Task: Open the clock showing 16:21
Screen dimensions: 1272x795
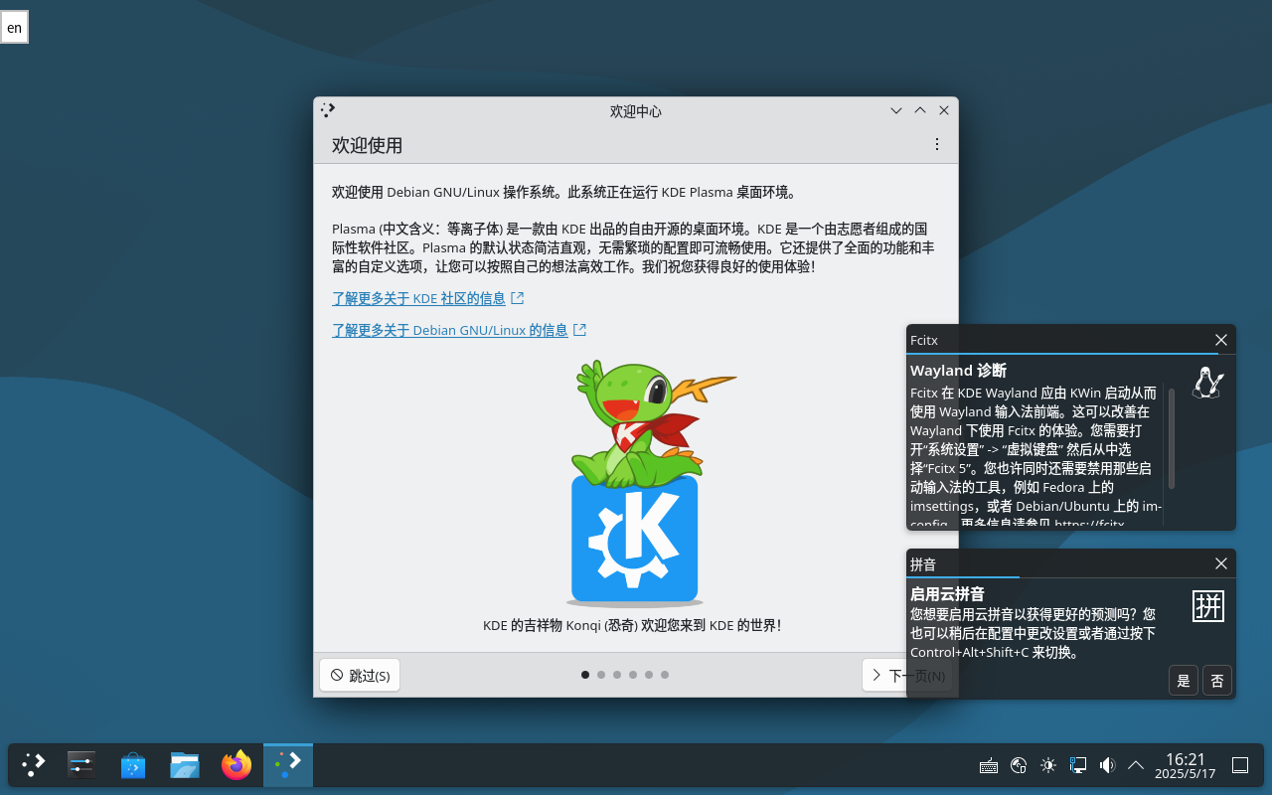Action: point(1186,765)
